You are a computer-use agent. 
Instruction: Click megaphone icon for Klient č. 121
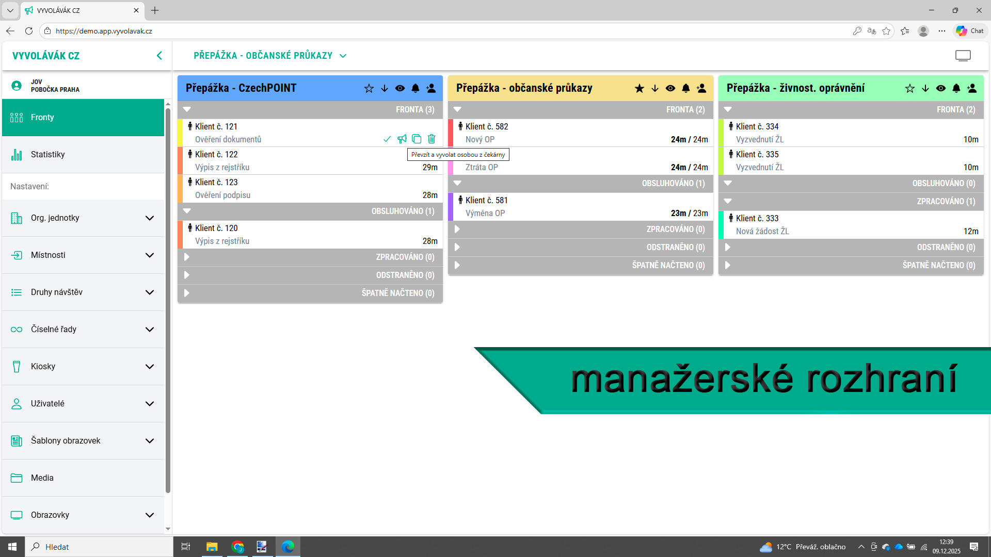coord(402,139)
